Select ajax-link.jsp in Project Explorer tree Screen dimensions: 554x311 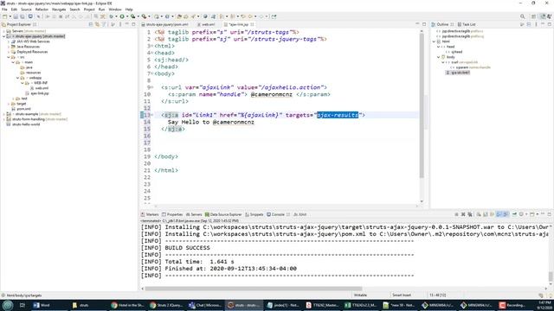point(40,93)
